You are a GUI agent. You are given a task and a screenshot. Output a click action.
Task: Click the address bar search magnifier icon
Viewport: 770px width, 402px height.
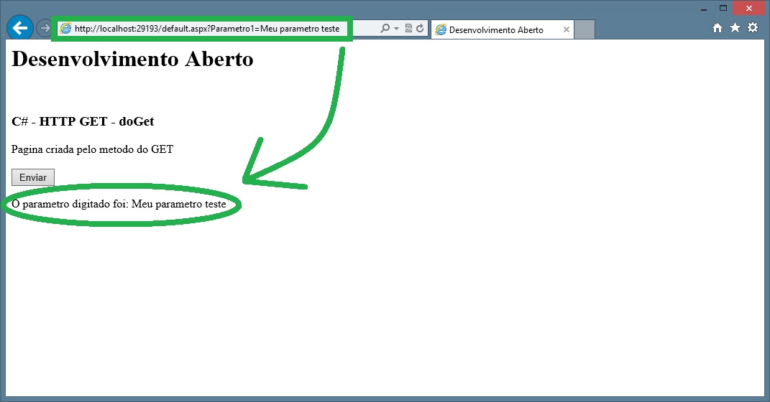pos(385,29)
